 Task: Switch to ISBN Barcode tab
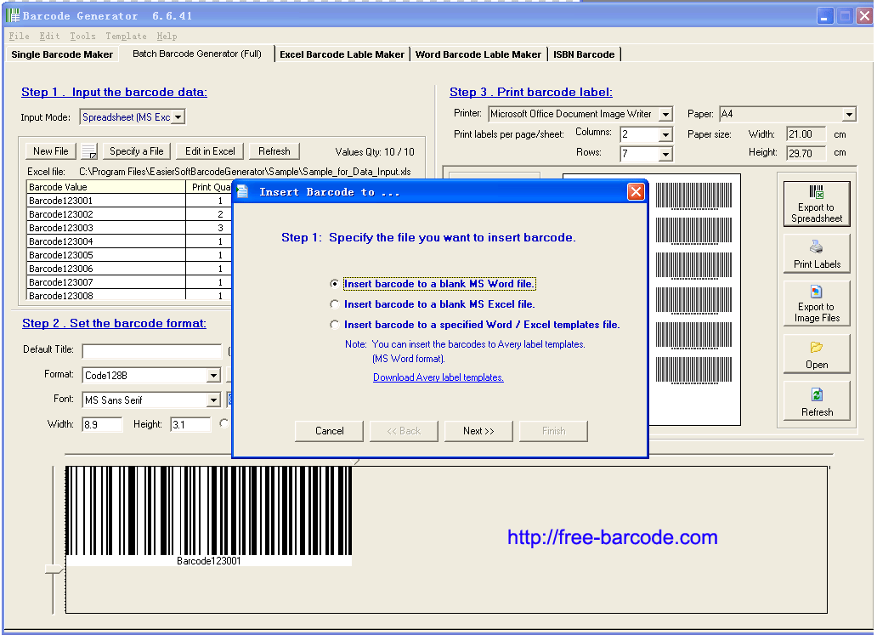pyautogui.click(x=584, y=54)
